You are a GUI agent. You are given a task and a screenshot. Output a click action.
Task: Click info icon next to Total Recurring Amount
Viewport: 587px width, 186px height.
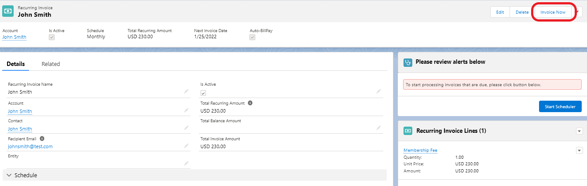tap(250, 103)
